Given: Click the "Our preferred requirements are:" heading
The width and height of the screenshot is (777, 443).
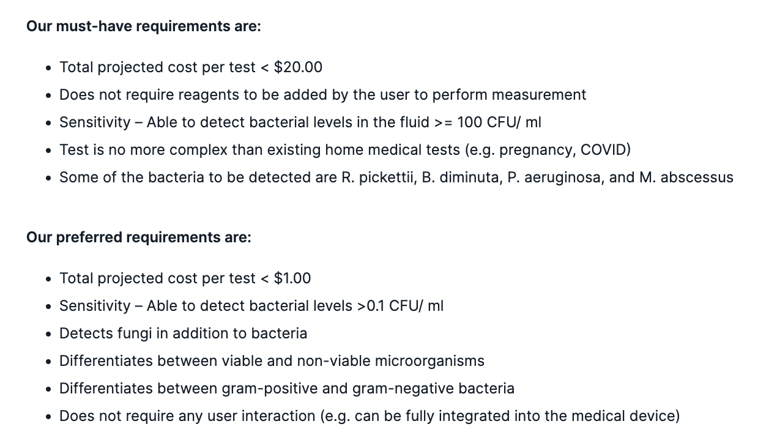Looking at the screenshot, I should click(x=138, y=237).
